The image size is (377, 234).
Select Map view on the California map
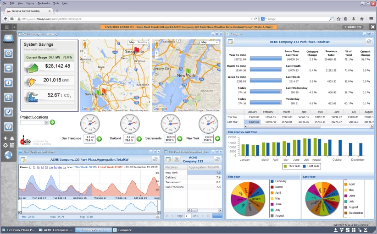click(x=132, y=42)
